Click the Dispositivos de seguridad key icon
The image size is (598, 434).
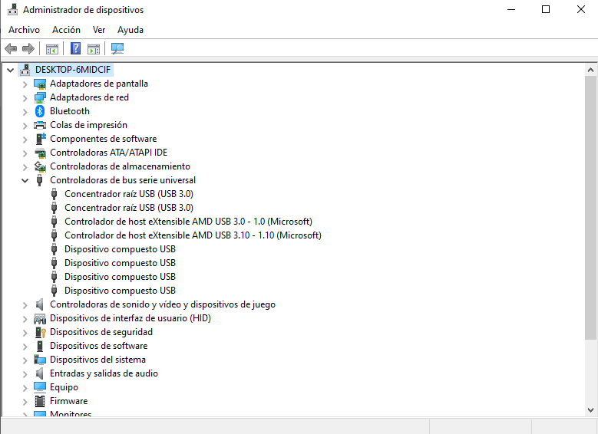pos(40,332)
